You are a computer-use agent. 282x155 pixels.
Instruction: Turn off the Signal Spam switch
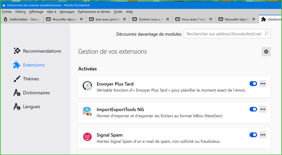(x=253, y=135)
